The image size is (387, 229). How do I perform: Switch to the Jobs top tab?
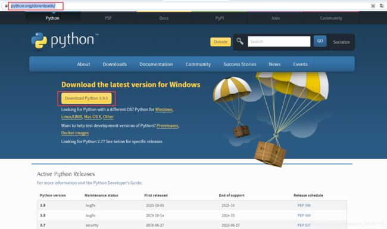[x=276, y=18]
